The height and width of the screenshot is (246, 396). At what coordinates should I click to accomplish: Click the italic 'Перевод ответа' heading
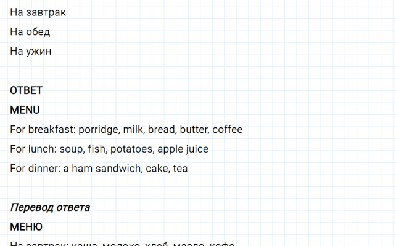tap(50, 208)
